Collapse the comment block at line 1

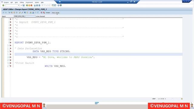coord(13,19)
